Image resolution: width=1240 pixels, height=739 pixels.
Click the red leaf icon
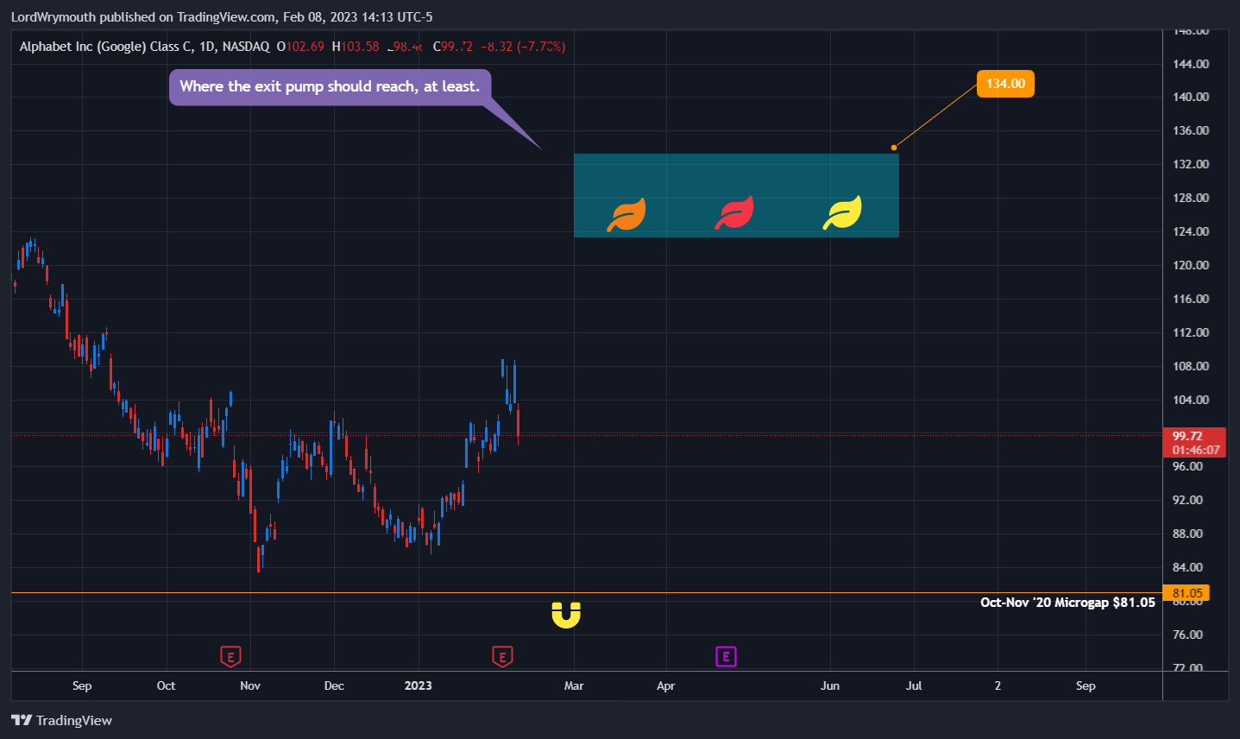point(734,213)
